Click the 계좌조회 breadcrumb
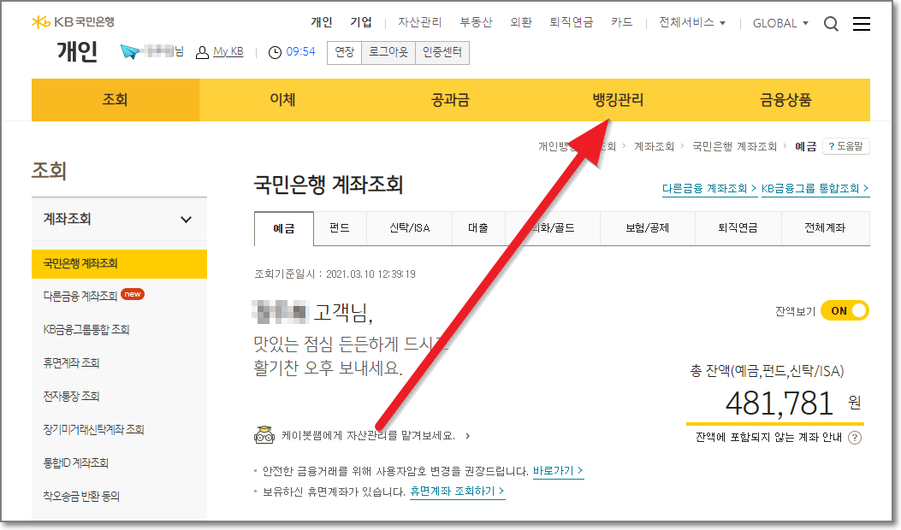The height and width of the screenshot is (530, 901). (654, 146)
